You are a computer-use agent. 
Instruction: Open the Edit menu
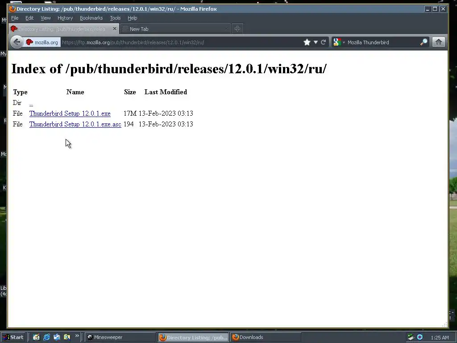click(x=29, y=18)
